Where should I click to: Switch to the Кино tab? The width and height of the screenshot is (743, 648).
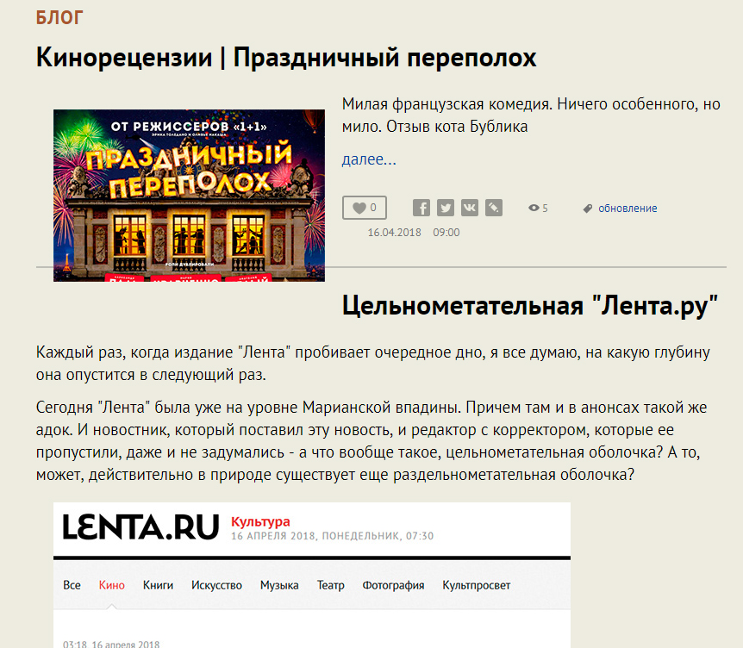pyautogui.click(x=112, y=585)
